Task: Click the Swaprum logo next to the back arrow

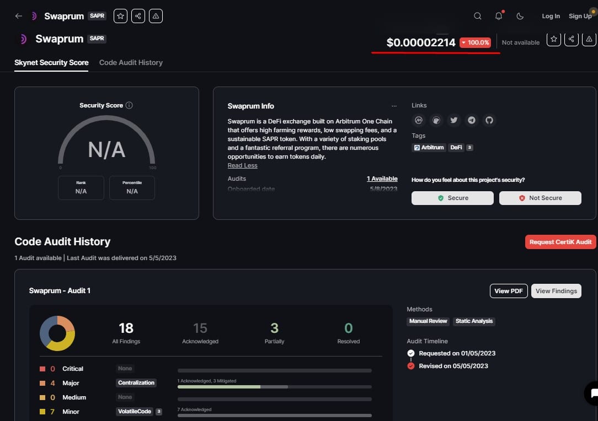Action: tap(34, 16)
